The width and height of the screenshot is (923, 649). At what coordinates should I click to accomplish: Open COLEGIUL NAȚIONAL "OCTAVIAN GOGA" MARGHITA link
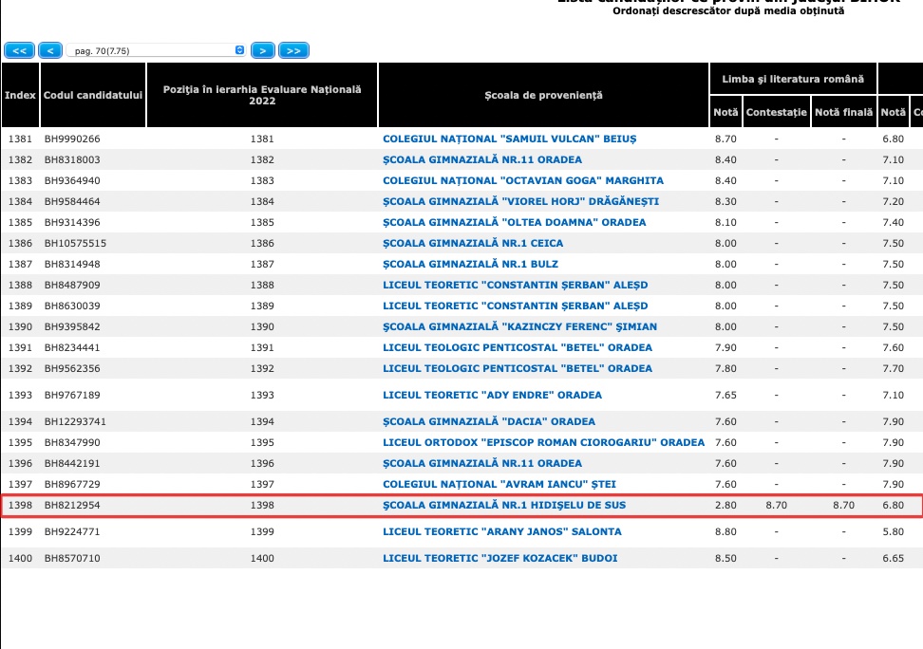(522, 180)
